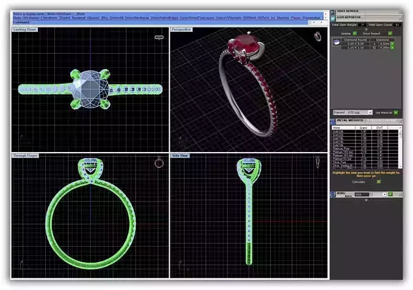Viewport: 413px width, 290px height.
Task: Click the Diamond Round column header
Action: pyautogui.click(x=356, y=40)
